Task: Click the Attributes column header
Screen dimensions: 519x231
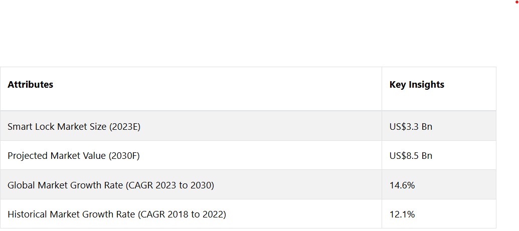Action: click(x=30, y=85)
